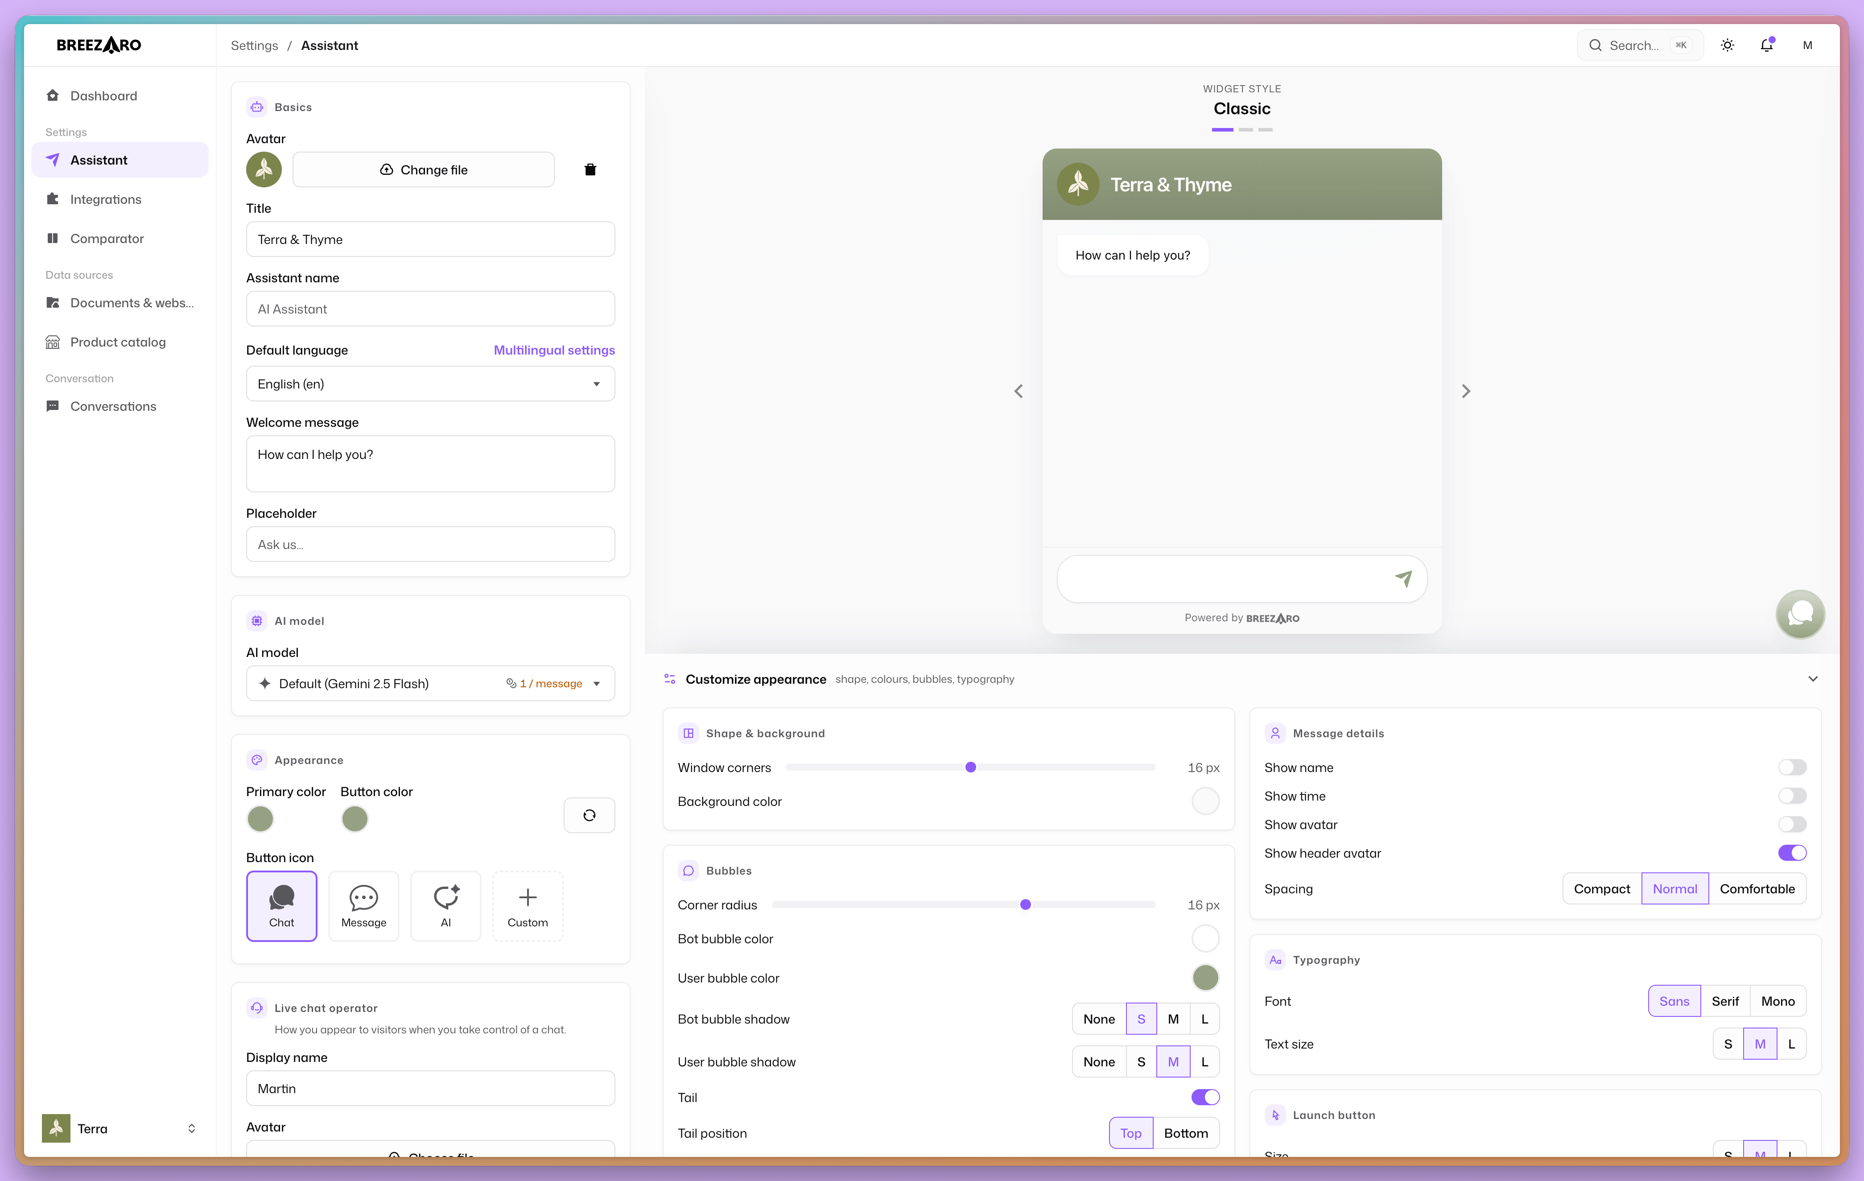This screenshot has height=1181, width=1864.
Task: Enable the Show avatar toggle
Action: click(x=1792, y=825)
